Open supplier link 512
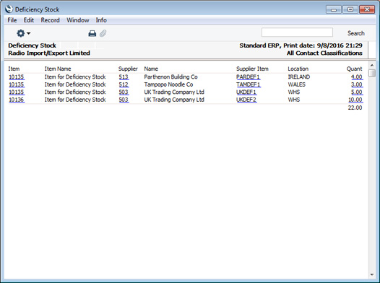380x283 pixels. pyautogui.click(x=124, y=84)
